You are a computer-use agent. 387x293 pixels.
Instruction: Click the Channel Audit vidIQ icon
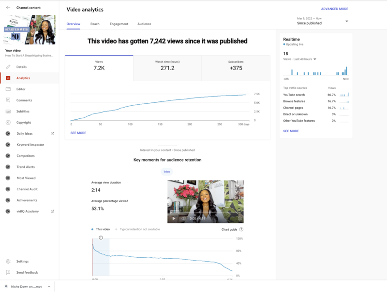pos(8,189)
